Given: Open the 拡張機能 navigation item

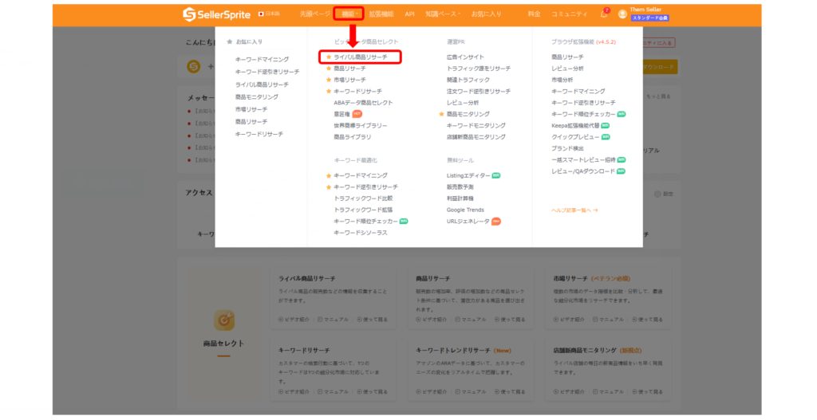Looking at the screenshot, I should (381, 14).
